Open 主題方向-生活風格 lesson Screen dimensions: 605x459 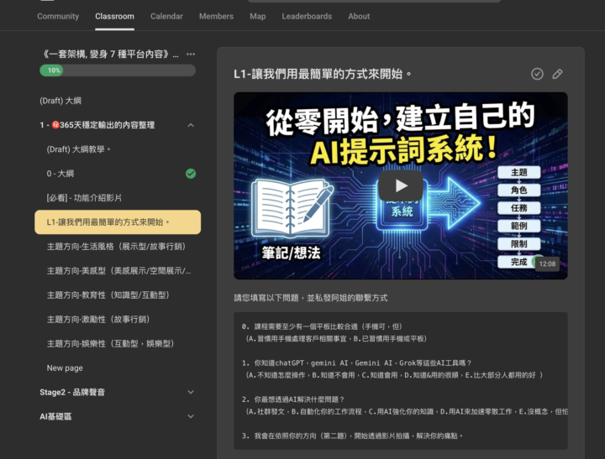(116, 246)
